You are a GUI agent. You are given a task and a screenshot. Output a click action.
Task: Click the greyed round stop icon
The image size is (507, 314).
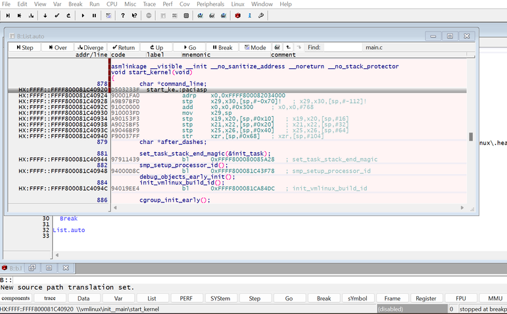tap(149, 16)
